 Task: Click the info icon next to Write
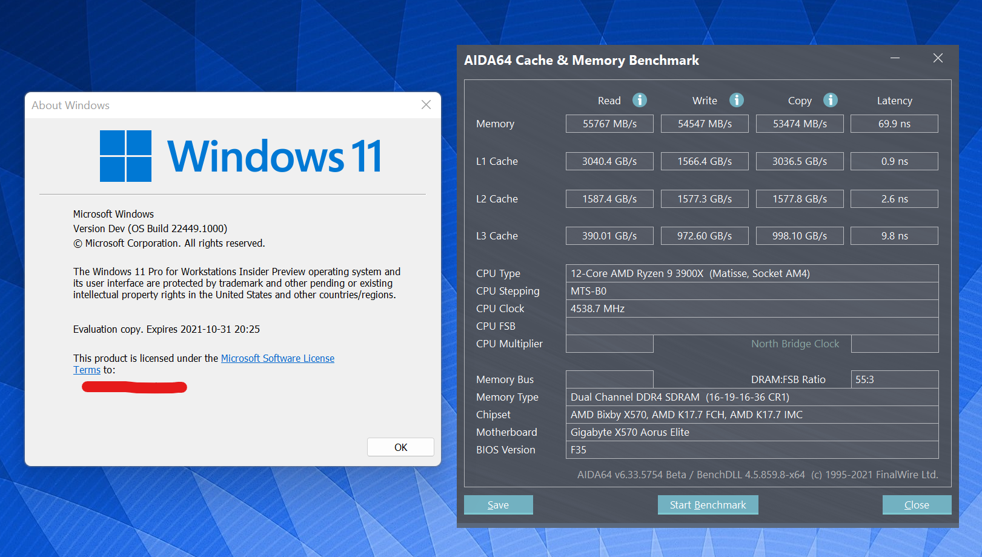[737, 100]
